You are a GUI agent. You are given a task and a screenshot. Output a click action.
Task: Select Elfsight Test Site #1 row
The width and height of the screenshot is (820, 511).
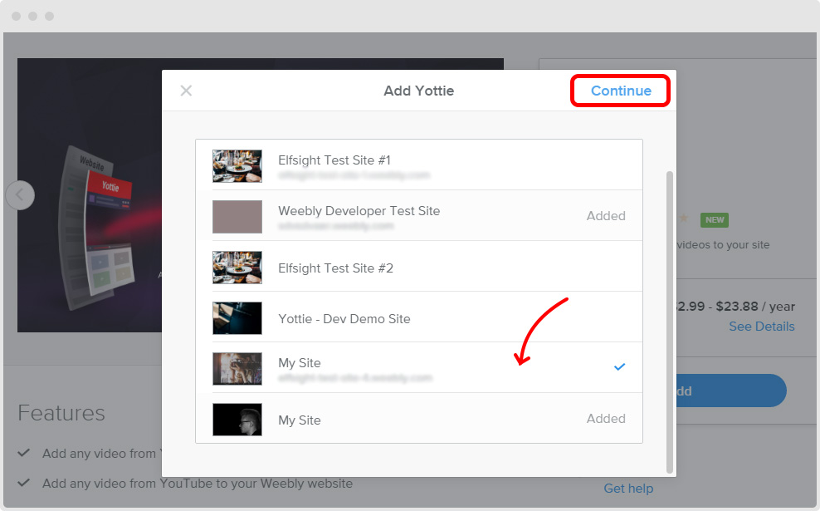click(419, 165)
